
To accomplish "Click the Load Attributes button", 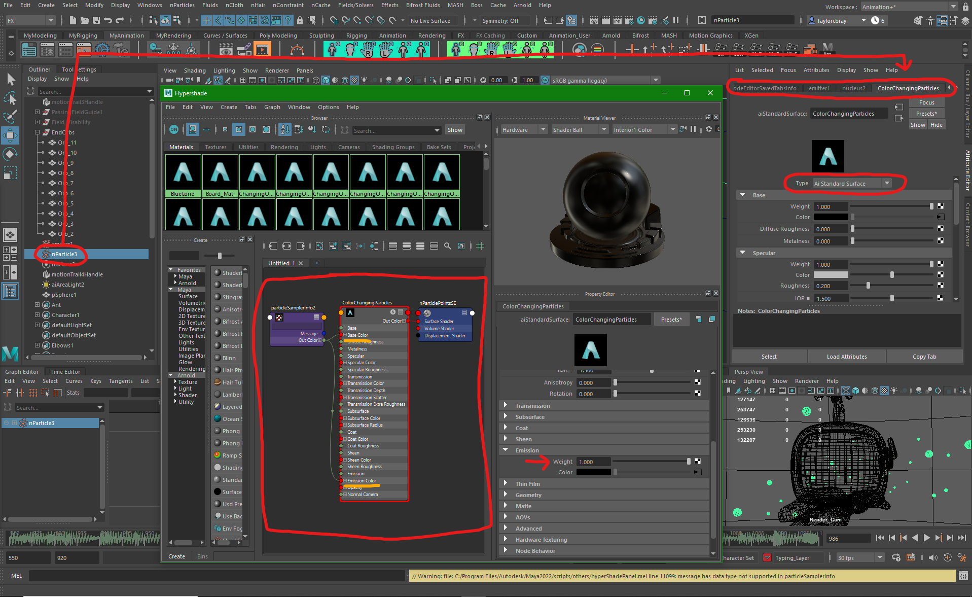I will [846, 356].
